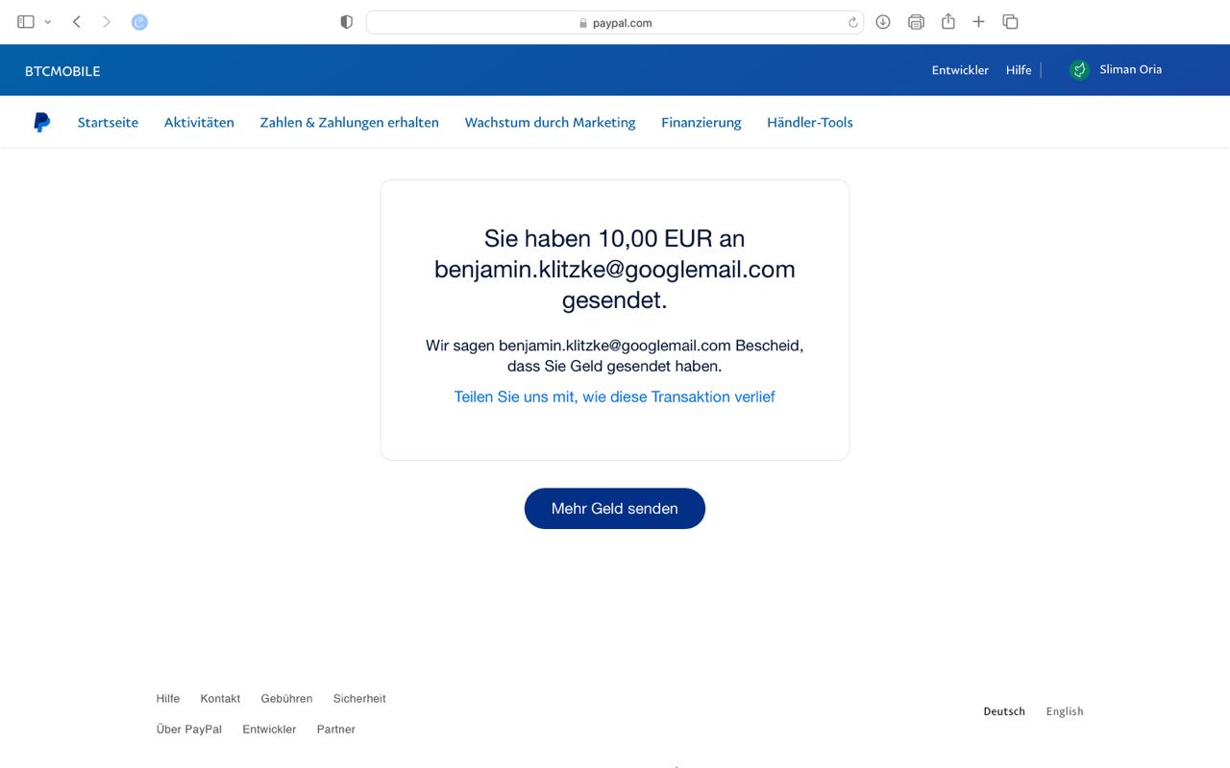Go back with the browser back arrow
Image resolution: width=1230 pixels, height=768 pixels.
77,22
